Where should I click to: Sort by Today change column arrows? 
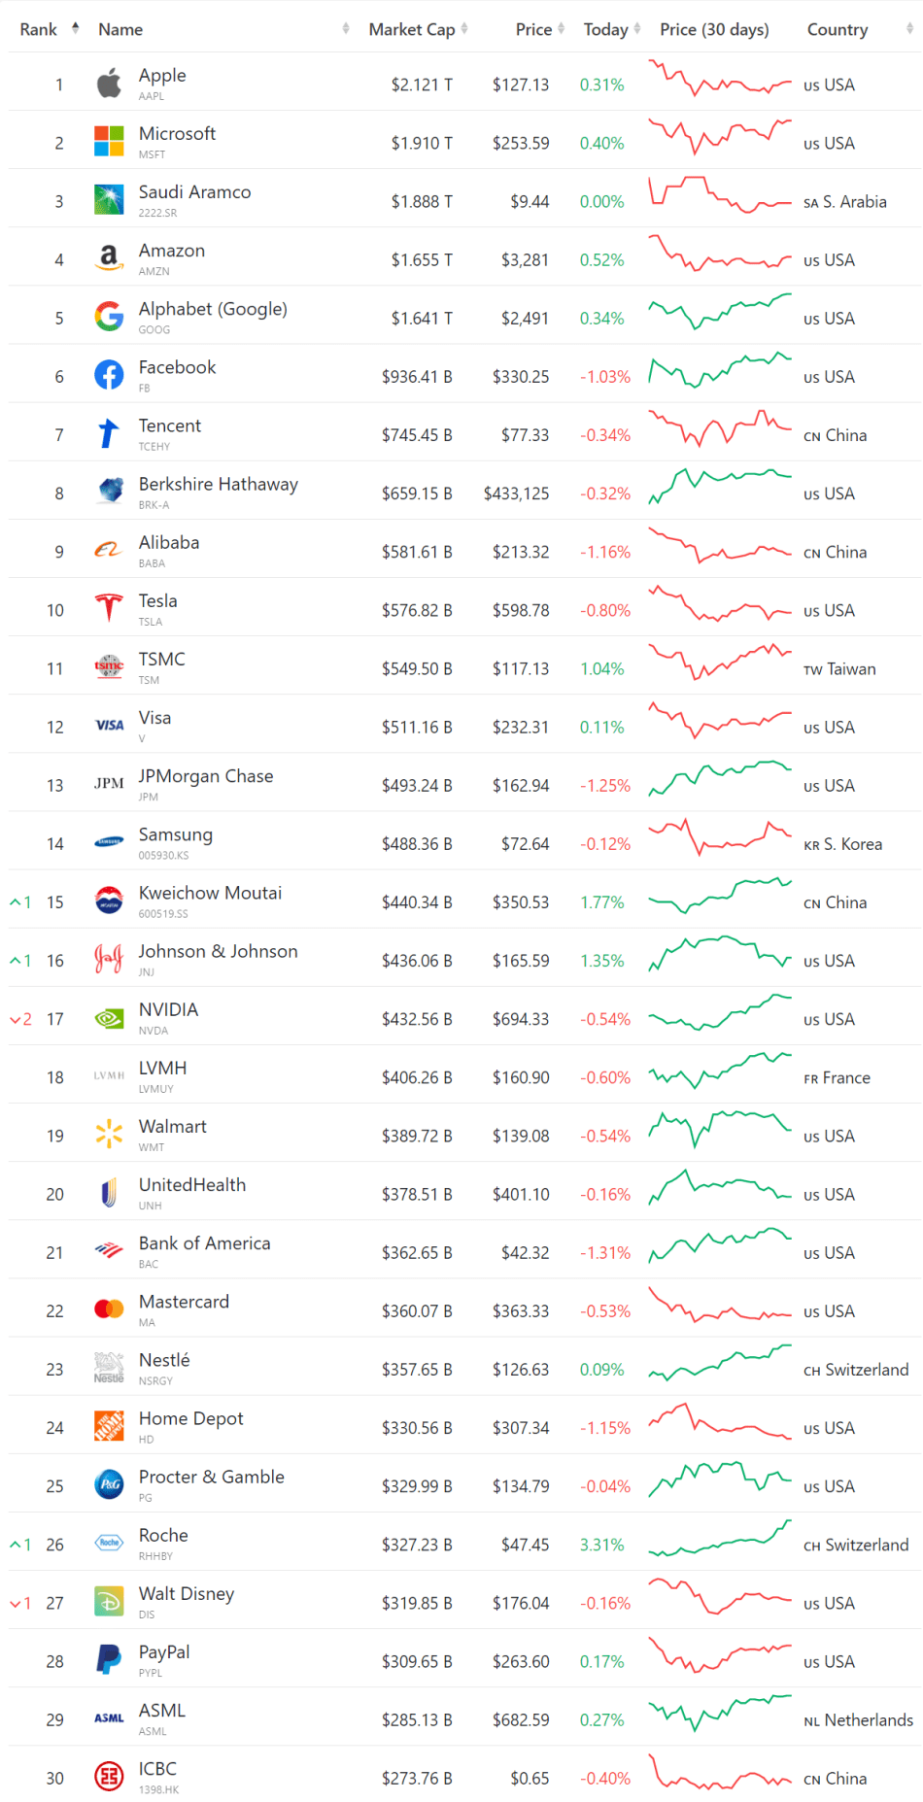(637, 29)
